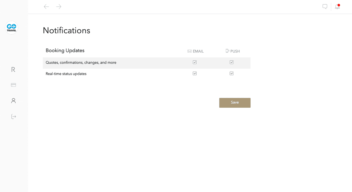
Task: Uncheck Email for quotes and confirmations
Action: [x=195, y=62]
